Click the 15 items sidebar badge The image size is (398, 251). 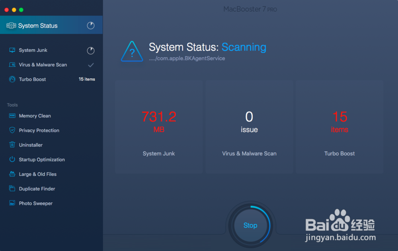[87, 79]
